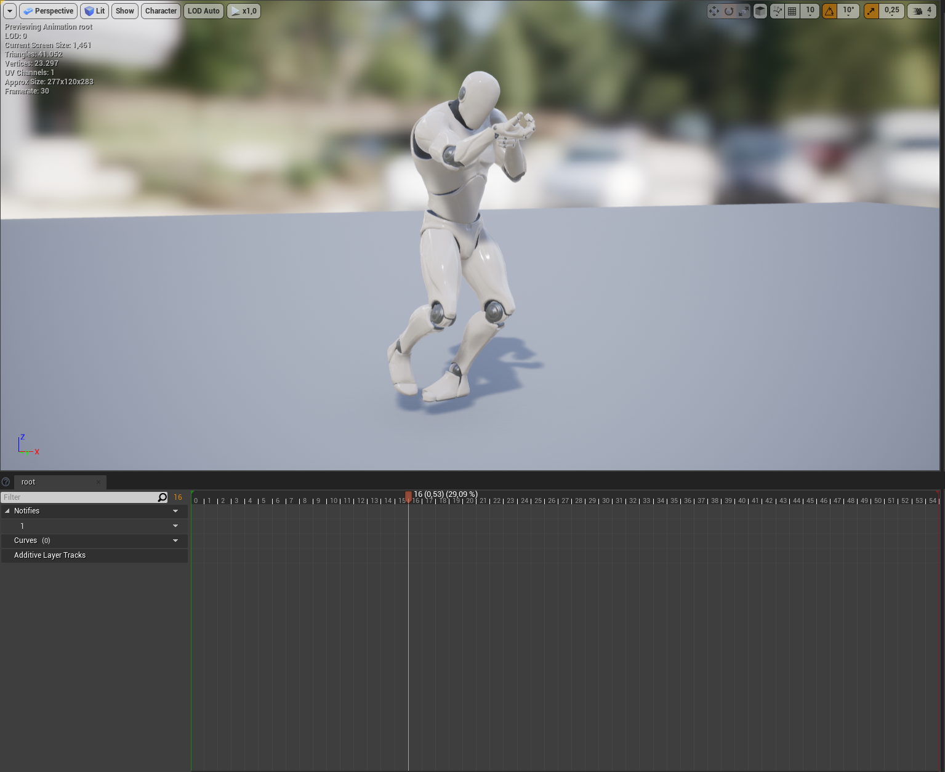Select the Scale gizmo tool
This screenshot has height=772, width=945.
pos(743,10)
